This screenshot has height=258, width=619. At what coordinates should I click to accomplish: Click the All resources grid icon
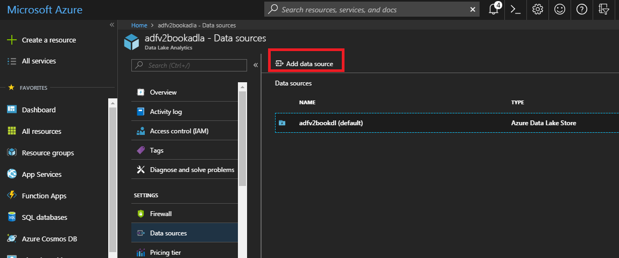[x=12, y=131]
